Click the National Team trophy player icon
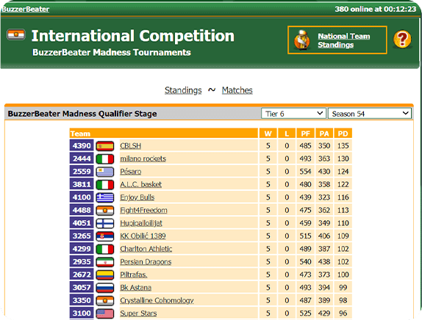This screenshot has width=422, height=320. [x=301, y=40]
